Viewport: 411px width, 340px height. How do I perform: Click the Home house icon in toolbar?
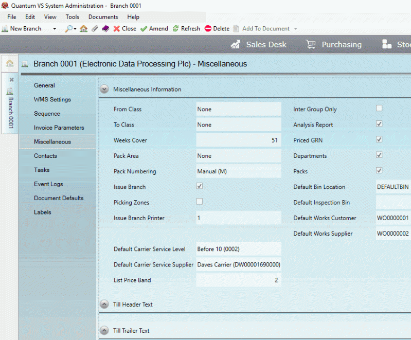tap(84, 29)
